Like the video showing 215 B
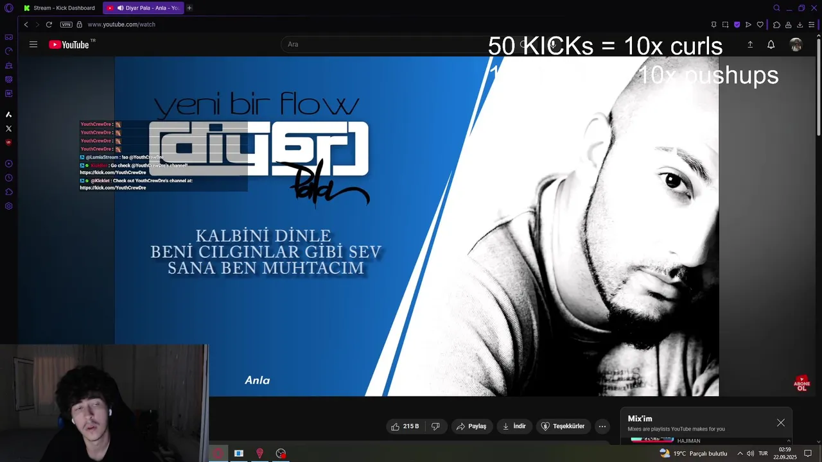This screenshot has height=462, width=822. 405,426
